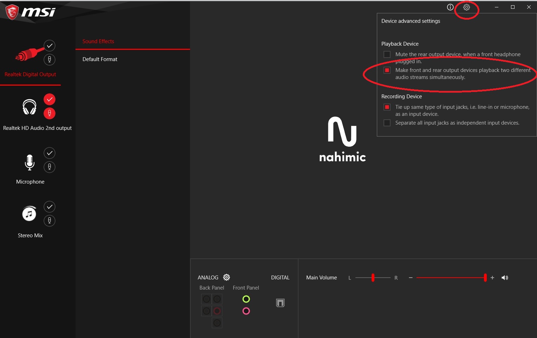Close the audio console window
Image resolution: width=537 pixels, height=338 pixels.
pyautogui.click(x=529, y=7)
